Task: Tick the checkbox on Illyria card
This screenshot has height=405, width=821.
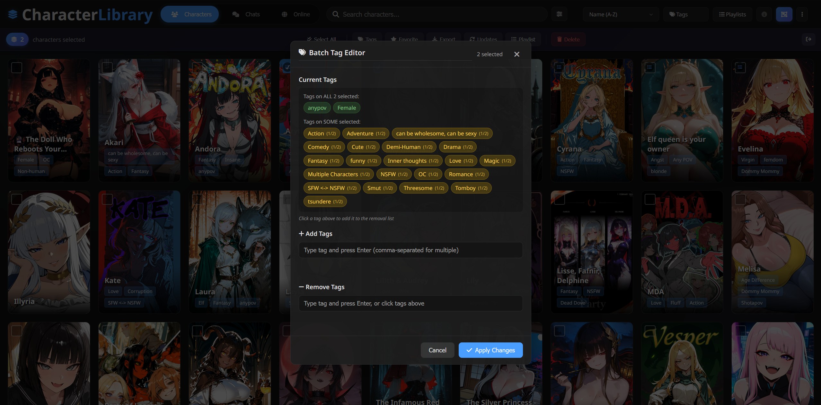Action: coord(17,199)
